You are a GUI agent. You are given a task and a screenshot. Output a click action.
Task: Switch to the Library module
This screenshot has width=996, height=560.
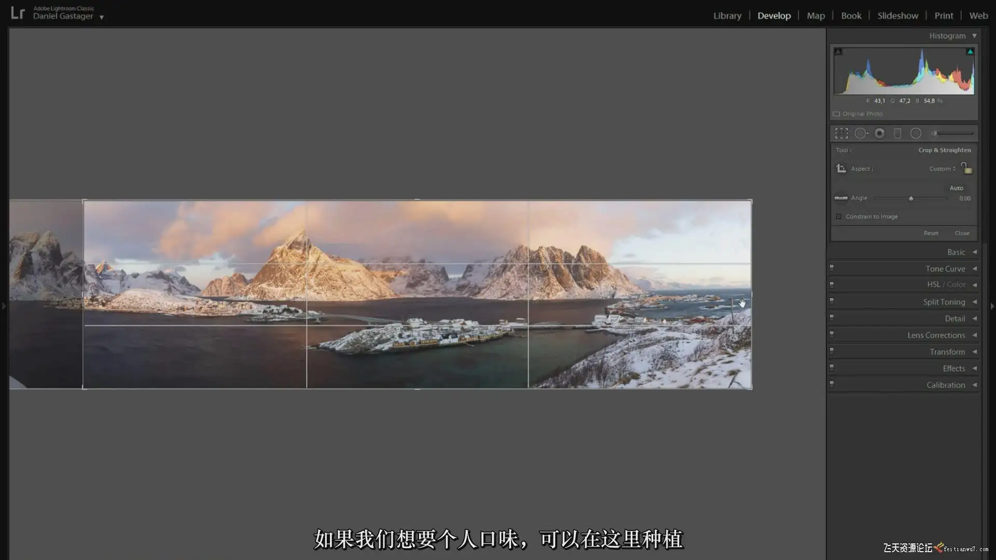click(727, 16)
